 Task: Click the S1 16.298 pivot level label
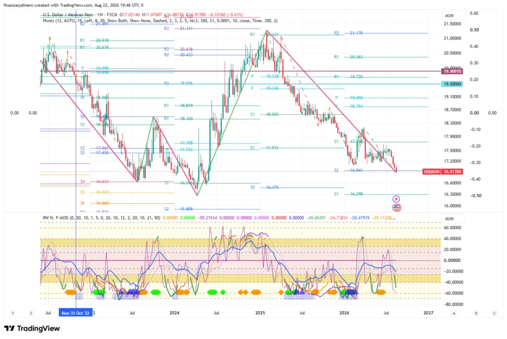point(349,194)
